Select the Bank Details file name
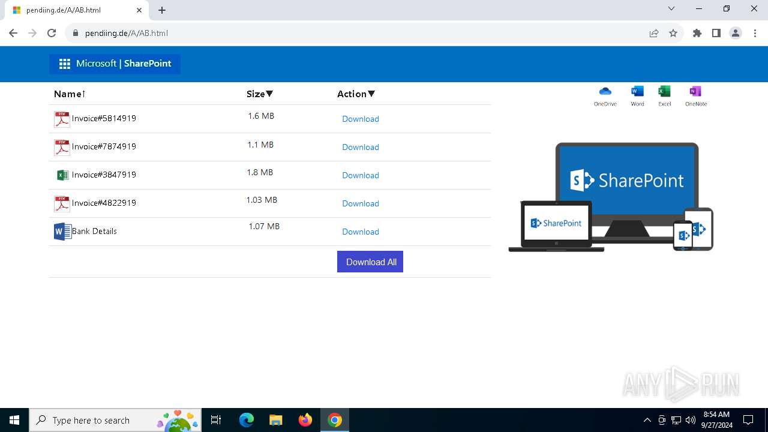The height and width of the screenshot is (432, 768). 94,231
